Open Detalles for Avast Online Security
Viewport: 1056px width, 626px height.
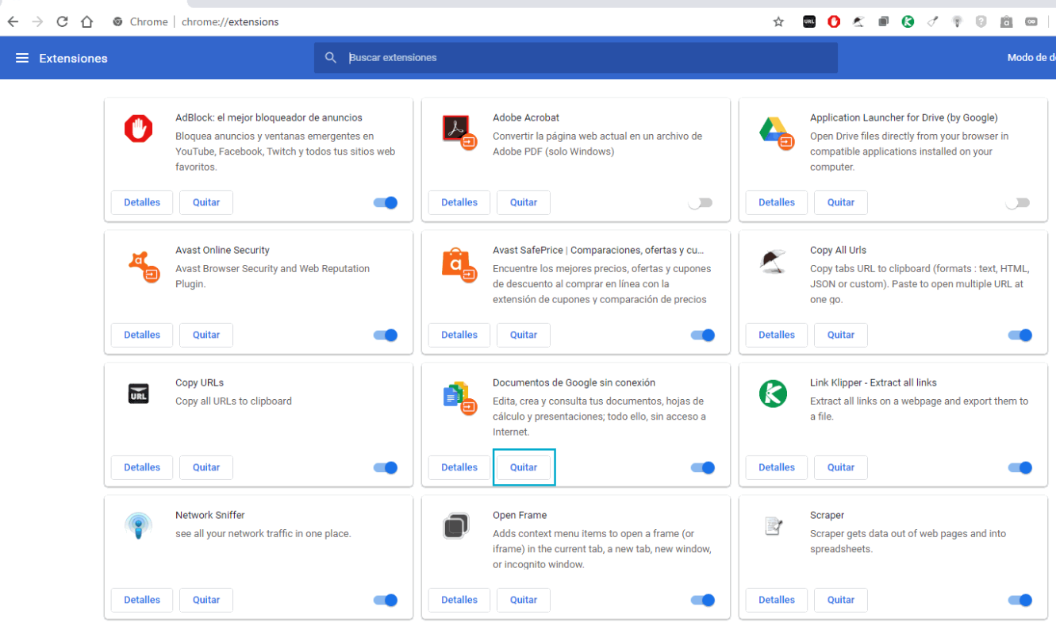[x=142, y=335]
